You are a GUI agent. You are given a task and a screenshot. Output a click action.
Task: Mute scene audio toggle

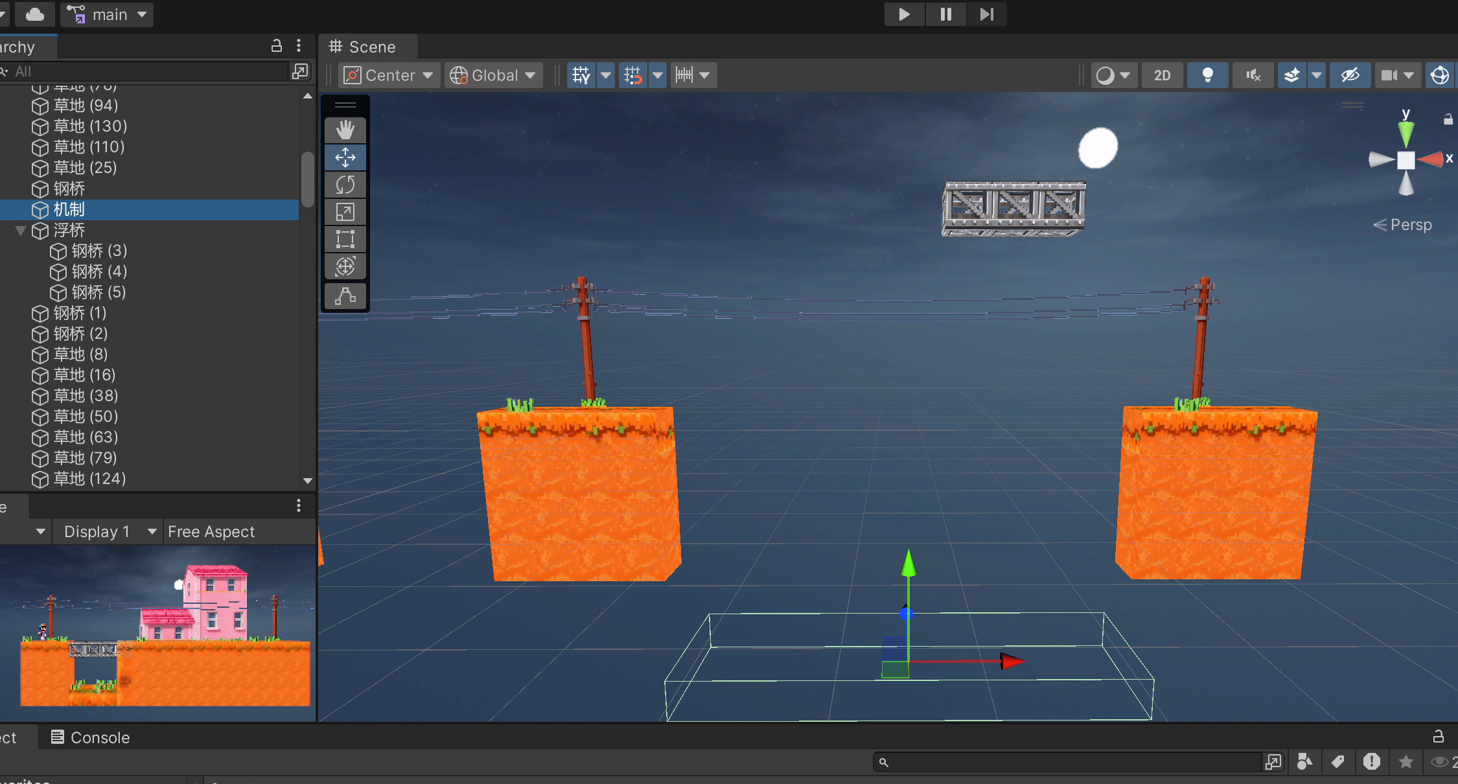pos(1253,75)
